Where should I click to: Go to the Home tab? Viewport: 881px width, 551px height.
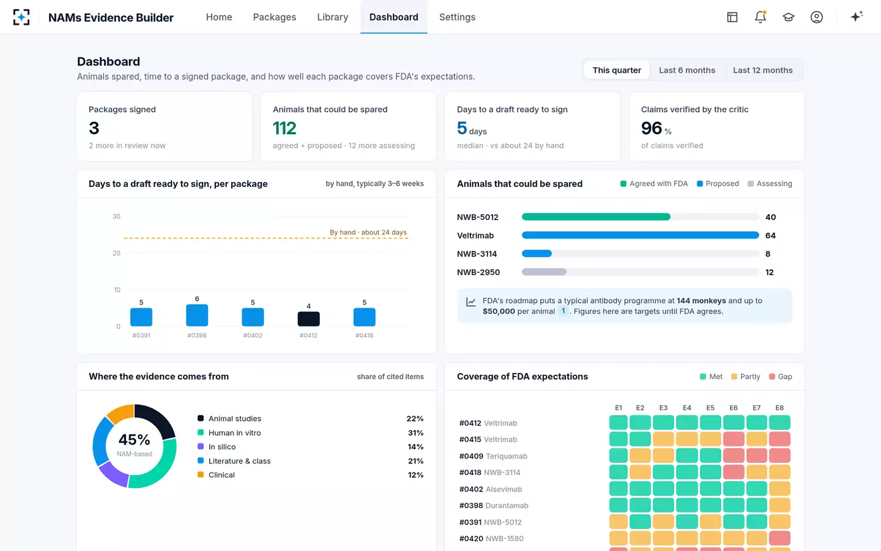click(219, 17)
